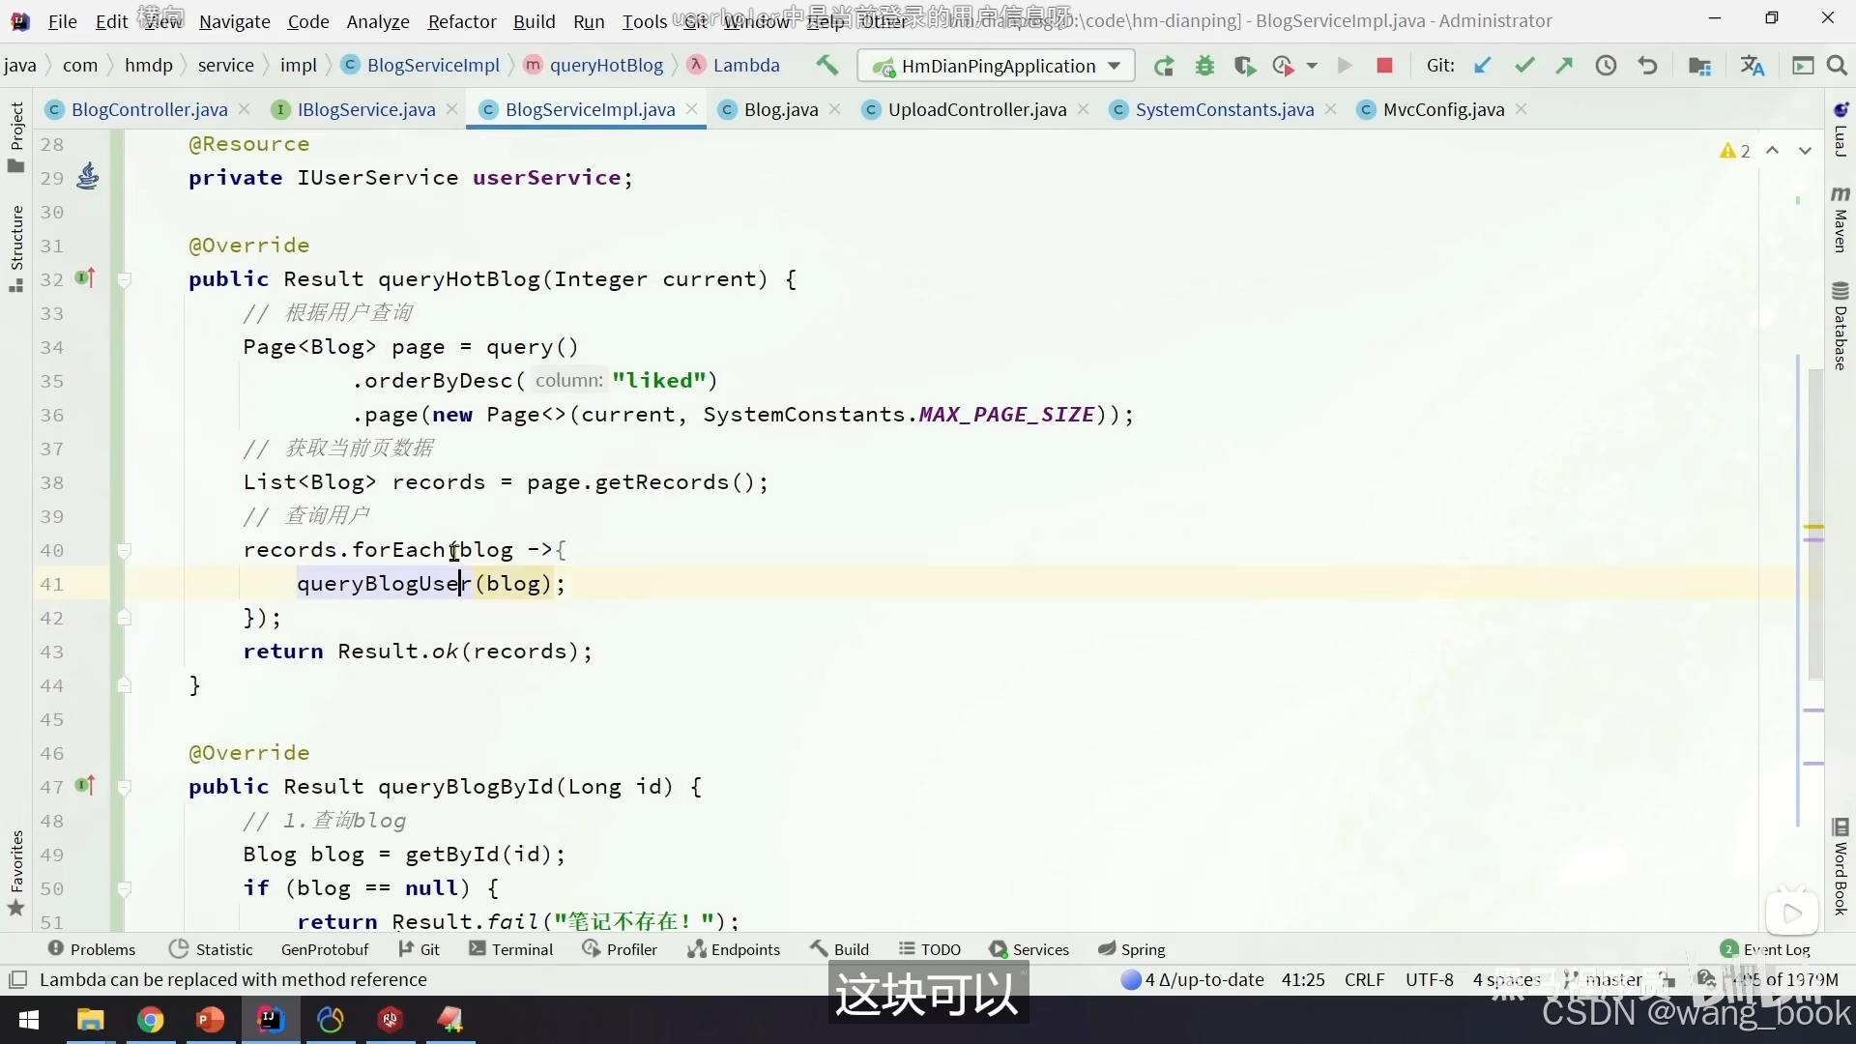Collapse the forEach lambda fold on line 40

[124, 551]
